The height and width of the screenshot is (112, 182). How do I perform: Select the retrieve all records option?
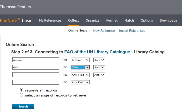[22, 90]
